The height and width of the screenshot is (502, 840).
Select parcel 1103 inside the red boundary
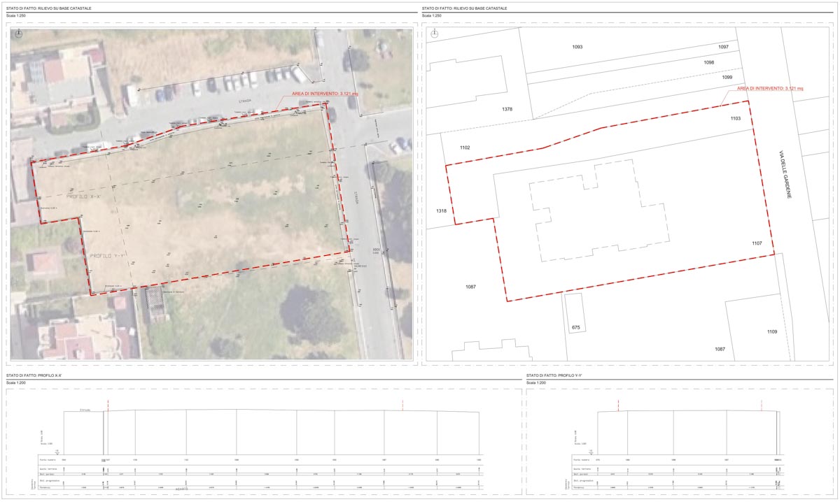pyautogui.click(x=735, y=118)
